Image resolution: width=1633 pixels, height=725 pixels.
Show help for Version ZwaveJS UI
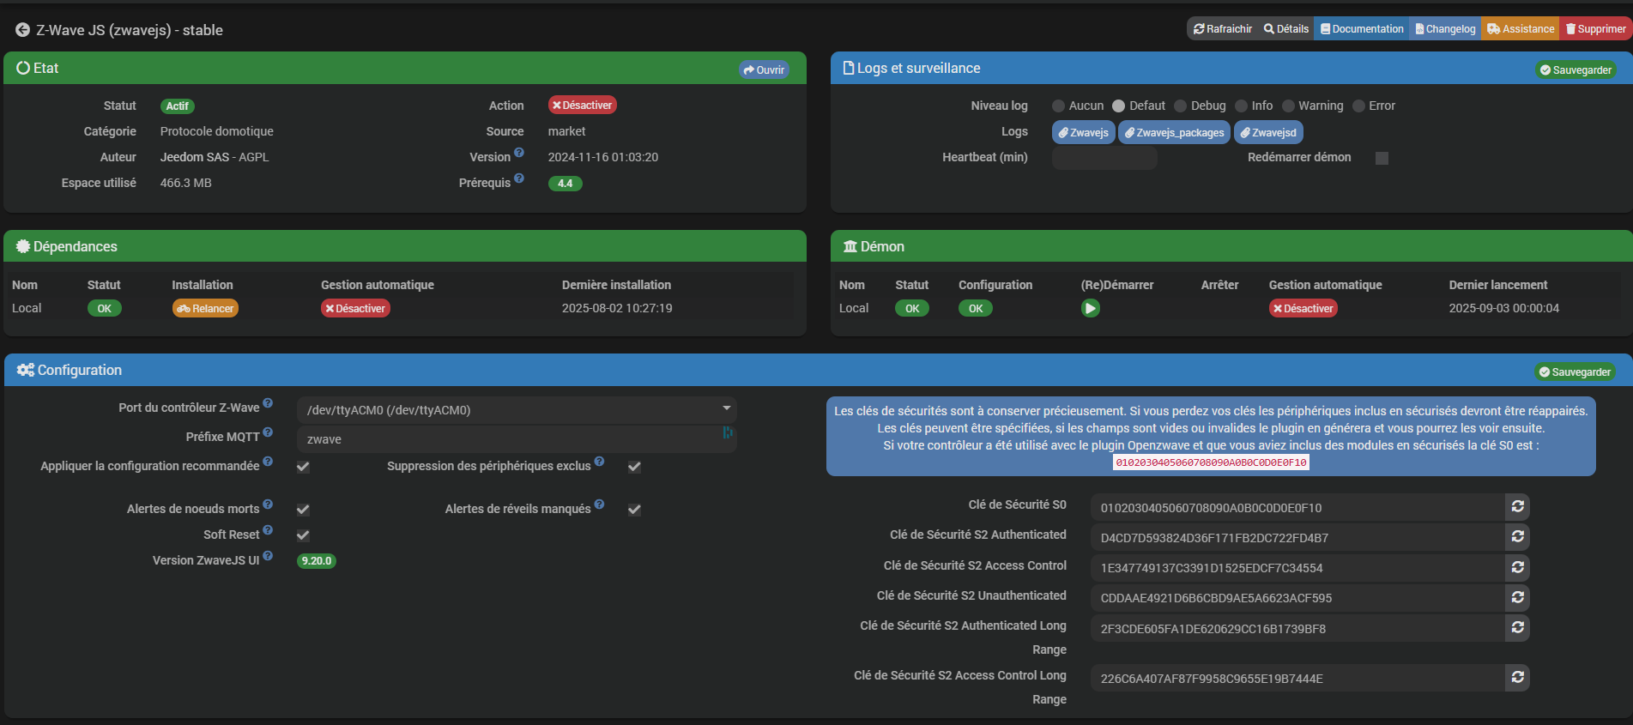(268, 556)
